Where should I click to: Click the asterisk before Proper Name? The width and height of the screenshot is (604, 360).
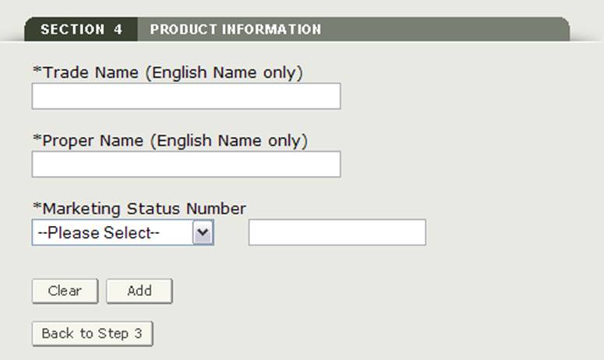pos(36,139)
